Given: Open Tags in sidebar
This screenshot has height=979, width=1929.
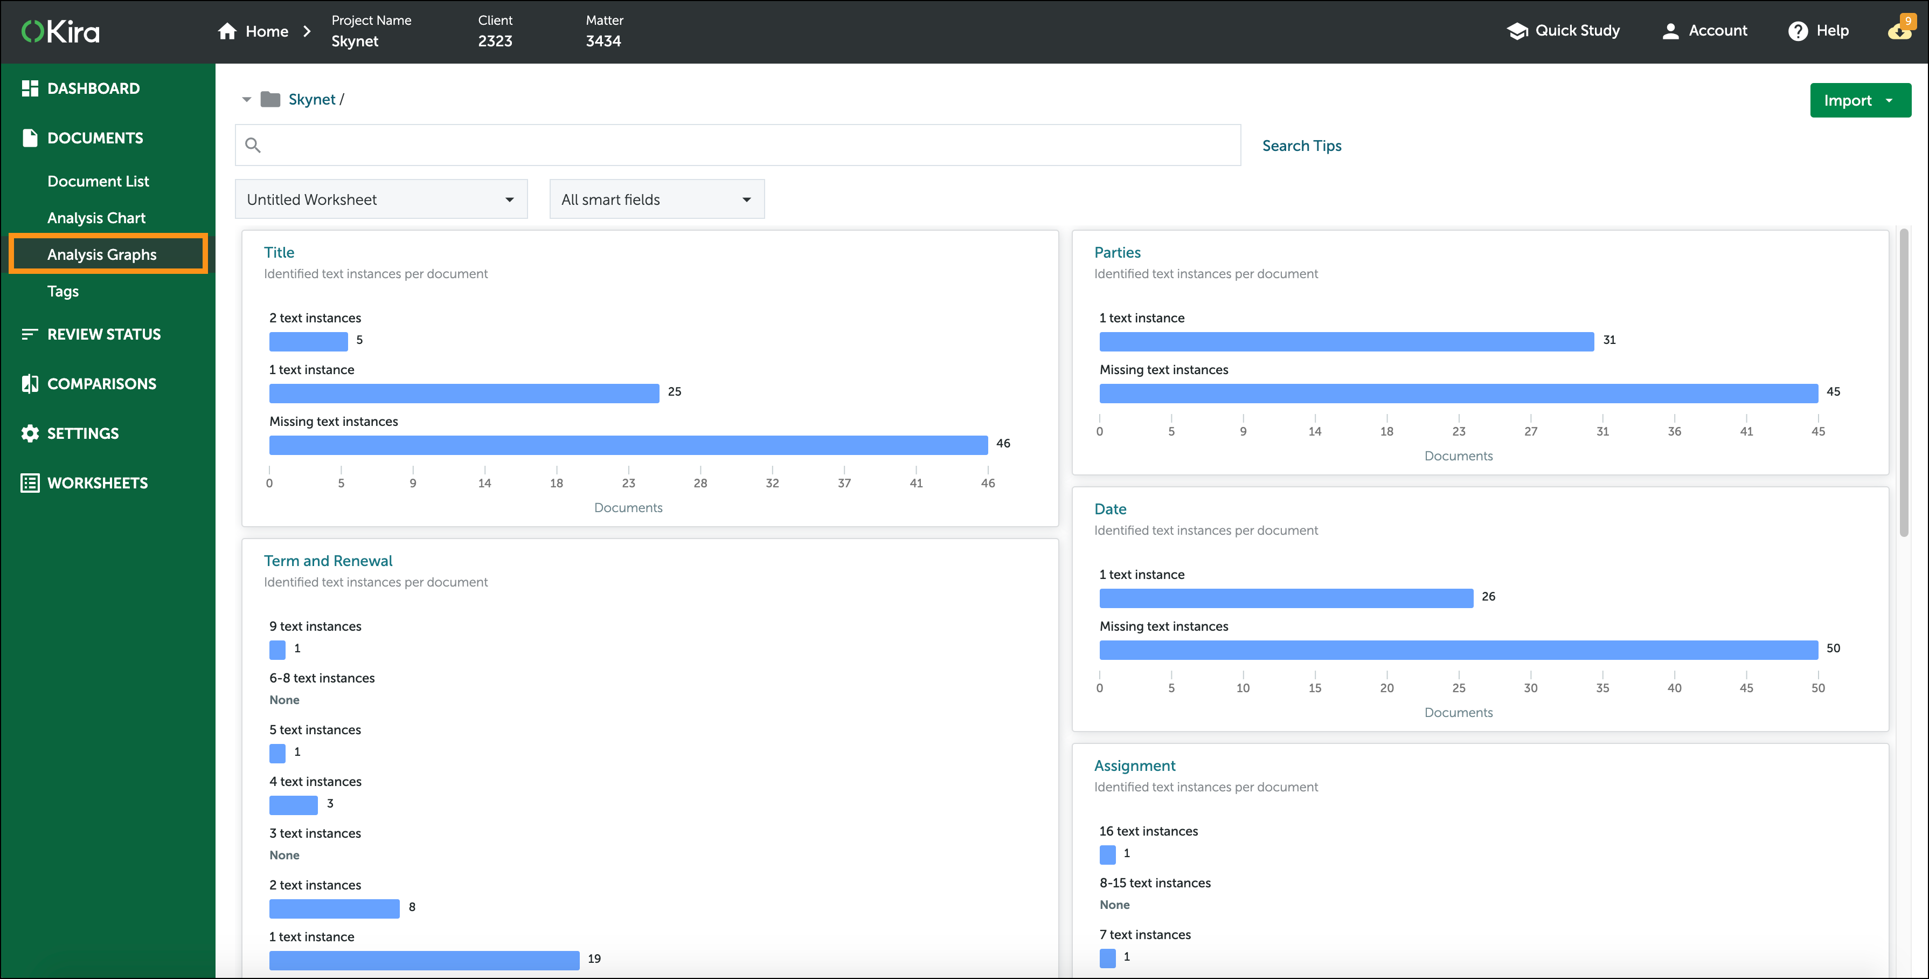Looking at the screenshot, I should click(63, 291).
